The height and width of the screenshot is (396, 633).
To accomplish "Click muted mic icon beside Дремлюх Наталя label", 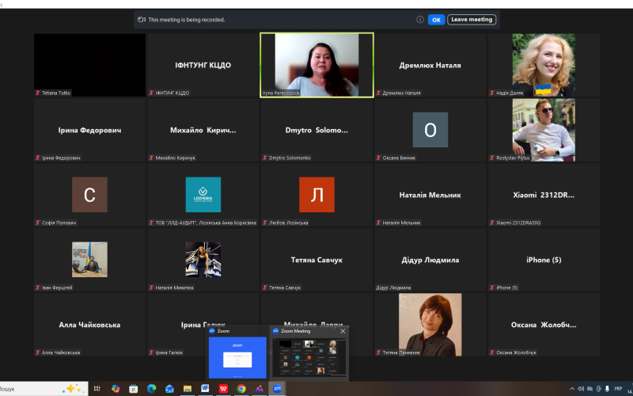I will (x=379, y=93).
